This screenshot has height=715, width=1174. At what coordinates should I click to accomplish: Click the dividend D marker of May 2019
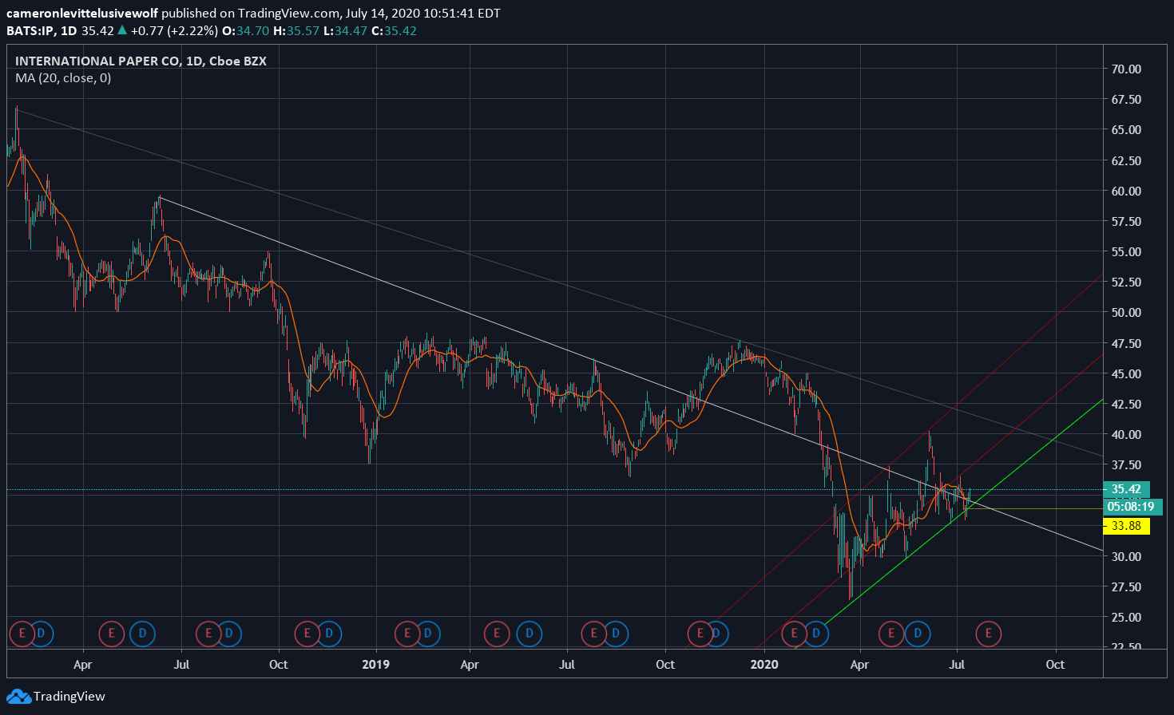tap(529, 634)
